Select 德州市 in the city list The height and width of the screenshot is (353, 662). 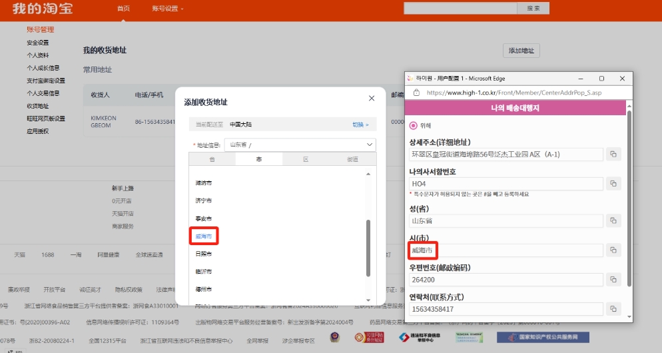204,289
